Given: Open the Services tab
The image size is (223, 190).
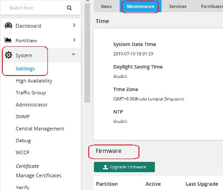Looking at the screenshot, I should pyautogui.click(x=177, y=7).
